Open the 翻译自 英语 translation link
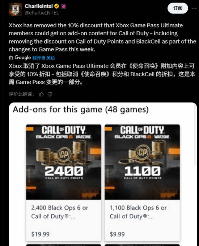The image size is (199, 246). [43, 58]
